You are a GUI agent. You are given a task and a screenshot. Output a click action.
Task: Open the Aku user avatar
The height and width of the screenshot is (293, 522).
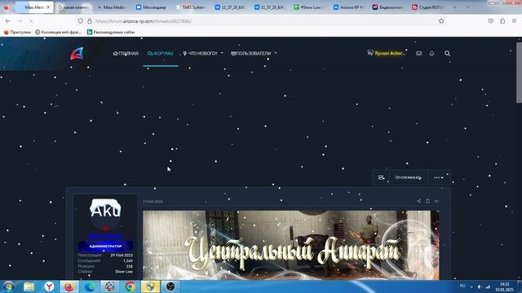(x=105, y=214)
